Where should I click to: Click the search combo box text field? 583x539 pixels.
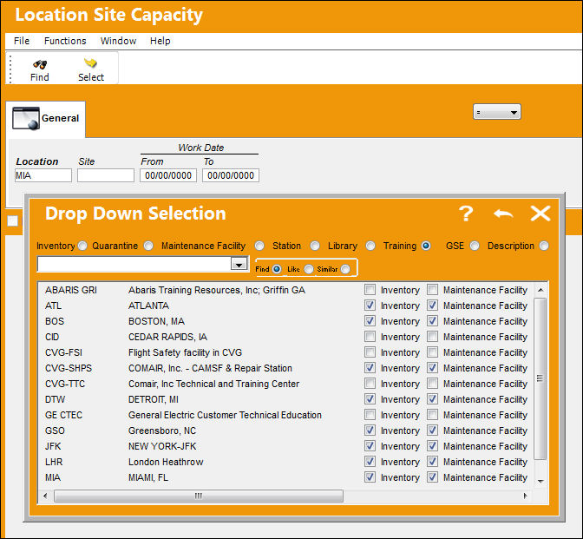click(x=134, y=265)
